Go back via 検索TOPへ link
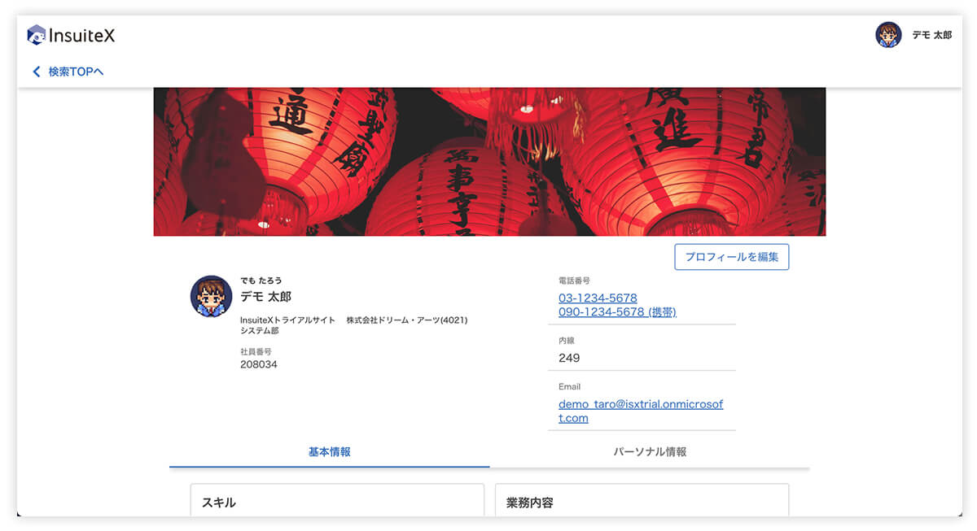Screen dimensions: 977x531 pyautogui.click(x=76, y=72)
